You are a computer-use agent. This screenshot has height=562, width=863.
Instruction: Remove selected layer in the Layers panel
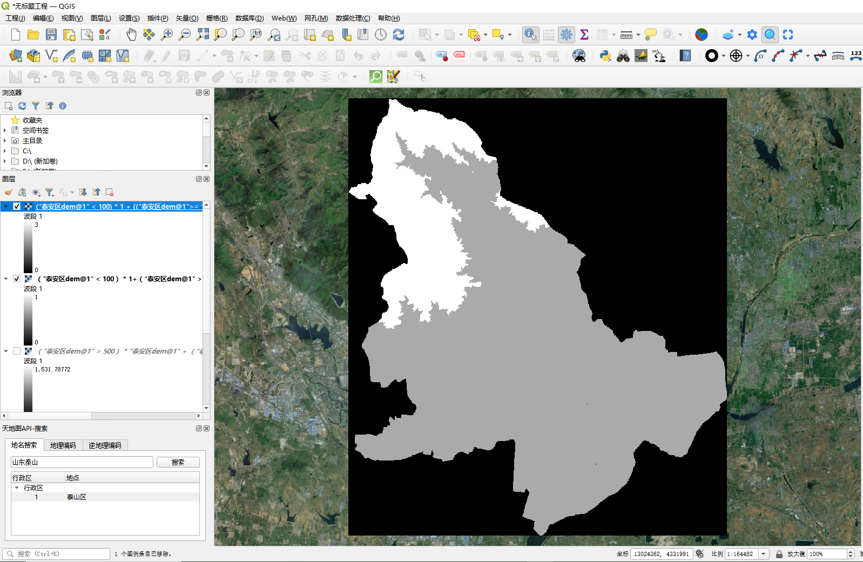pyautogui.click(x=110, y=192)
